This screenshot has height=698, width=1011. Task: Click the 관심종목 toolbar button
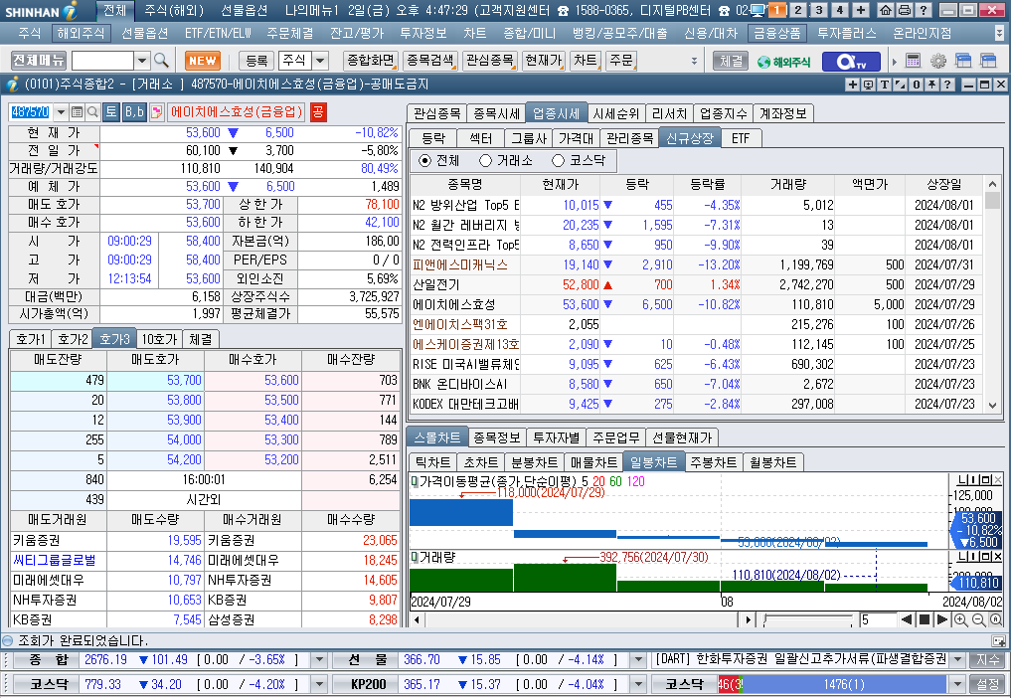tap(490, 61)
